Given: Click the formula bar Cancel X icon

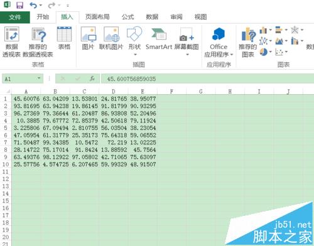Looking at the screenshot, I should click(62, 78).
